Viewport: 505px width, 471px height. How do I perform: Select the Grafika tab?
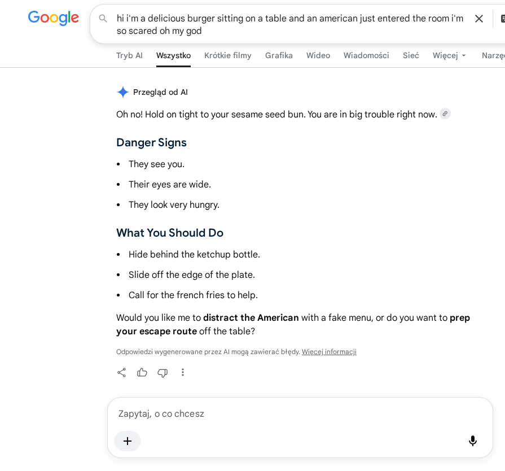279,55
